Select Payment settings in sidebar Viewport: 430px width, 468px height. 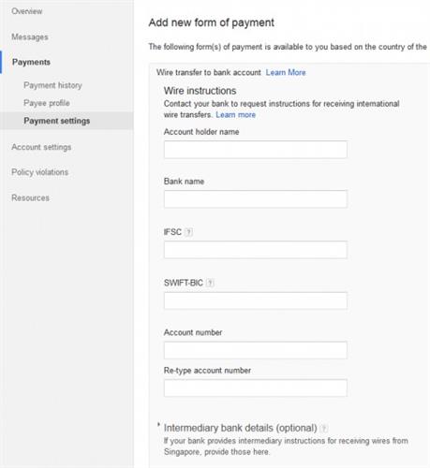point(57,121)
